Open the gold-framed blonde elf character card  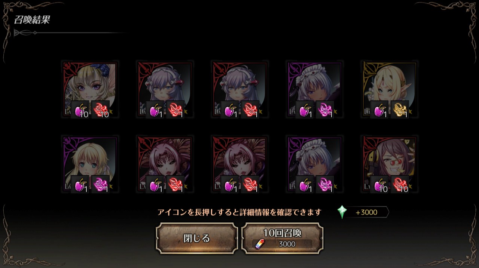[x=389, y=90]
